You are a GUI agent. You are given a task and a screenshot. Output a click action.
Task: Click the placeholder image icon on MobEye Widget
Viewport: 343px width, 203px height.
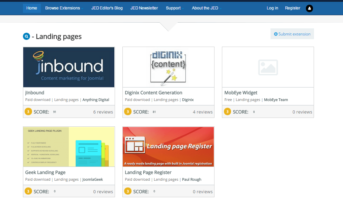coord(268,68)
